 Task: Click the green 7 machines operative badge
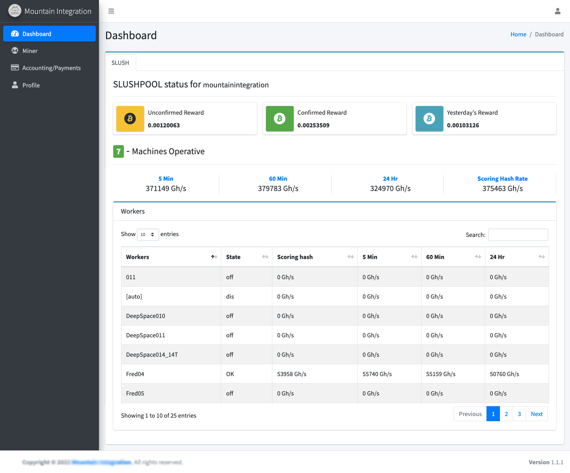(x=118, y=151)
